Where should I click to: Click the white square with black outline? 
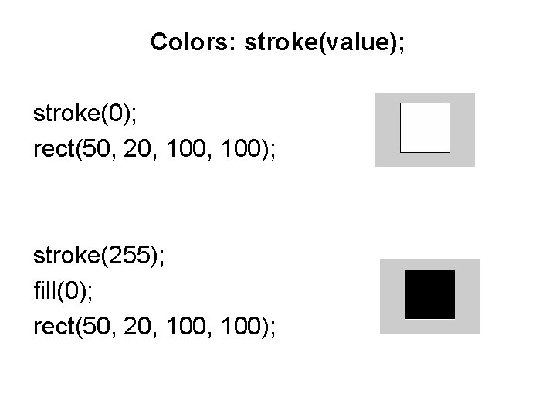(425, 127)
